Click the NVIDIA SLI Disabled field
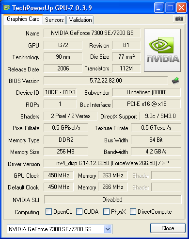Screen dimensions: 189x239 pyautogui.click(x=112, y=200)
